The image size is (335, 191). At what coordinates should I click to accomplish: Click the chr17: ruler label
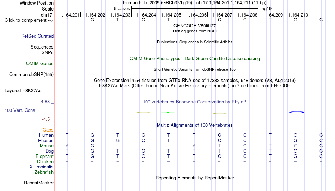tap(47, 15)
